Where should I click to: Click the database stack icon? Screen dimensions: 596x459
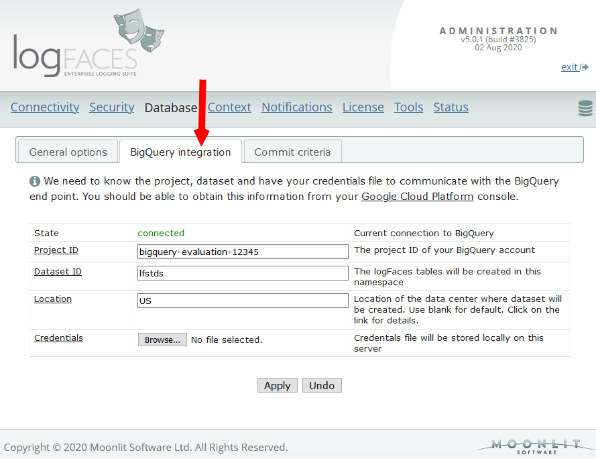(x=585, y=109)
